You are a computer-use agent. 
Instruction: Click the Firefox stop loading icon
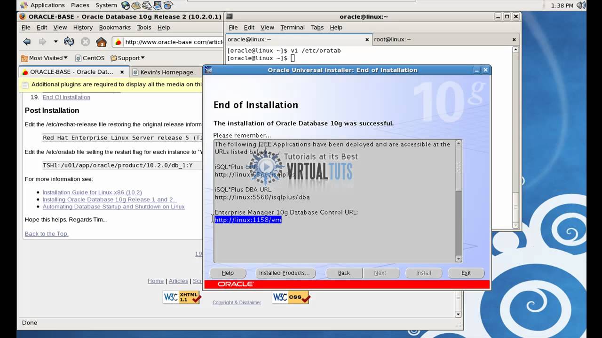click(x=85, y=42)
